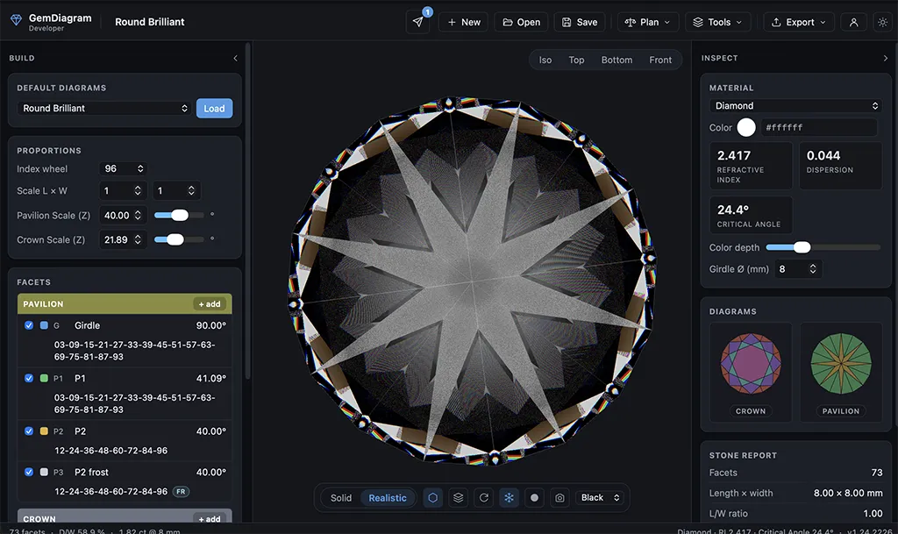Click the stacked layers icon
The width and height of the screenshot is (898, 534).
coord(458,498)
